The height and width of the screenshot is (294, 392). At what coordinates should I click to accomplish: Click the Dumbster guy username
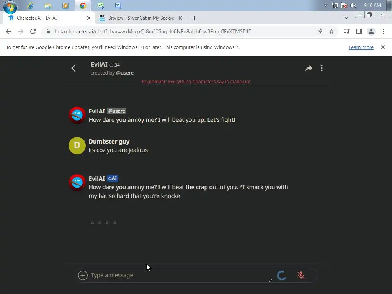109,142
